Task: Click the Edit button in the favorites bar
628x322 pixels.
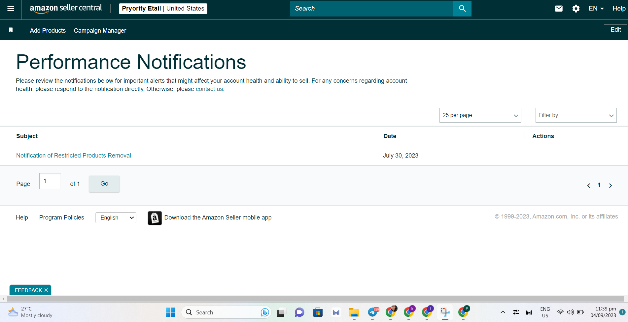Action: tap(615, 30)
